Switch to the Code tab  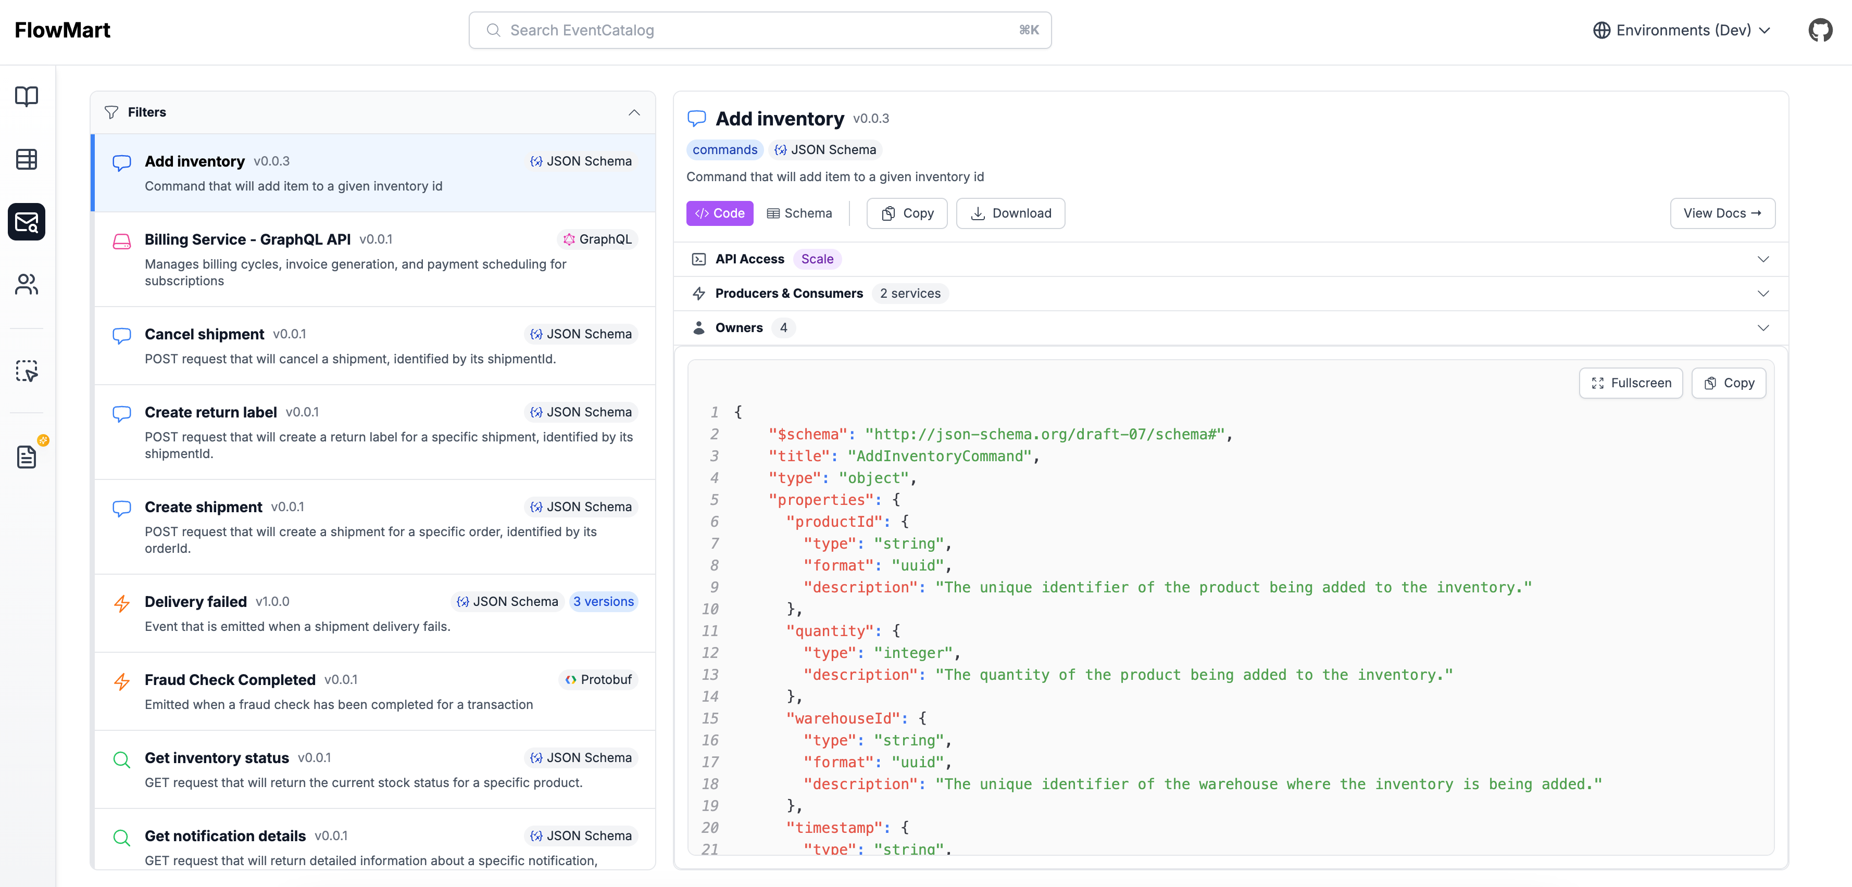click(720, 213)
